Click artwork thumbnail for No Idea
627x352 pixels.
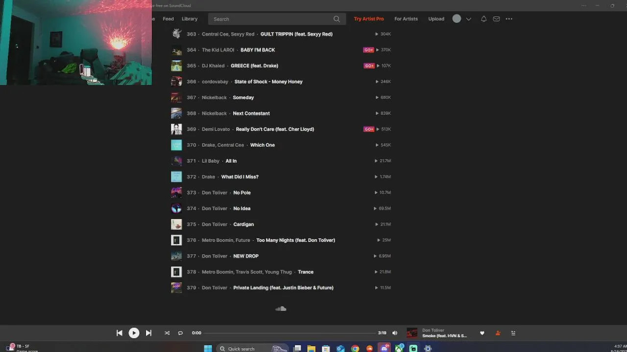tap(176, 208)
